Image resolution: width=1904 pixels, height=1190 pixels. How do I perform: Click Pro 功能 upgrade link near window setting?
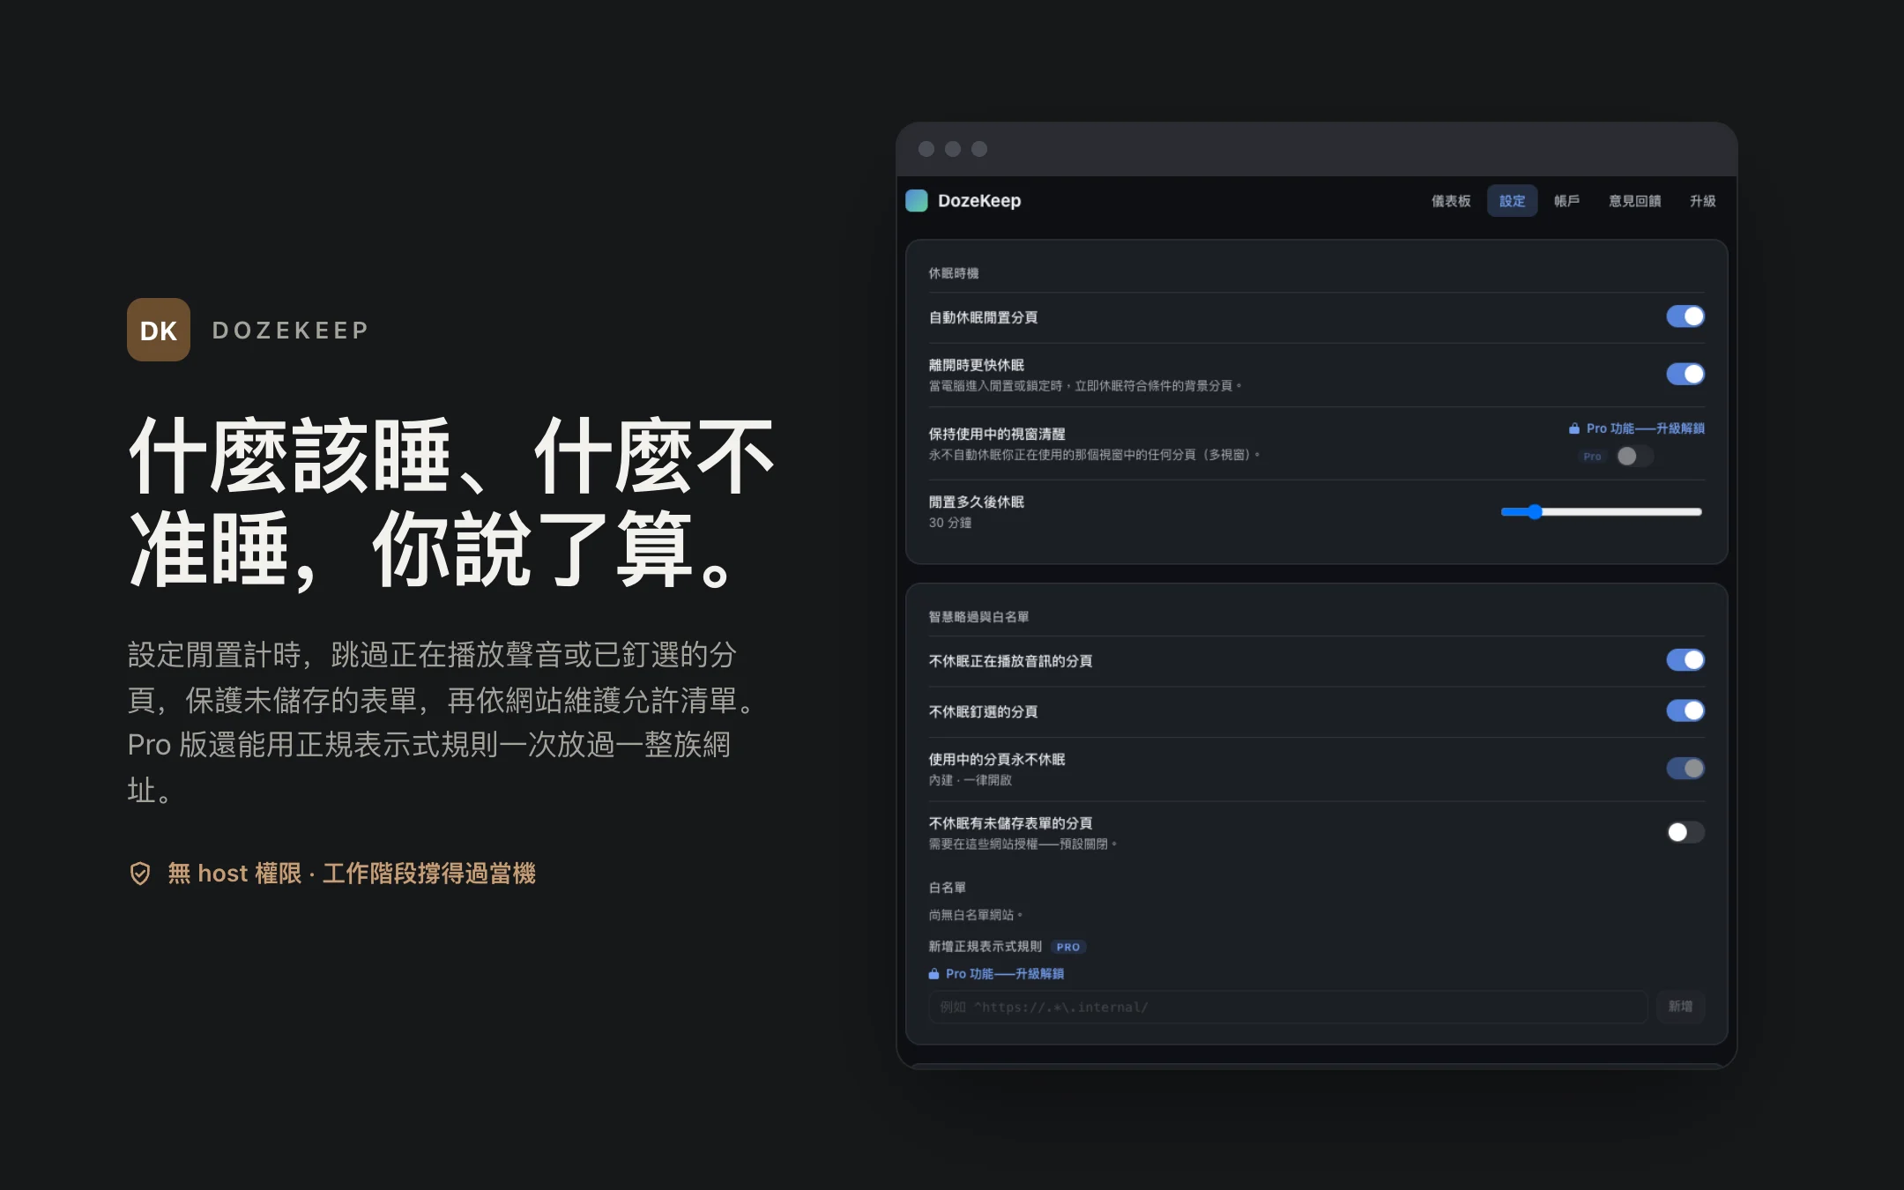(1645, 428)
